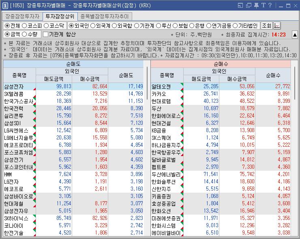
Task: Select 현대로템 in the 순매수 list
Action: (161, 101)
